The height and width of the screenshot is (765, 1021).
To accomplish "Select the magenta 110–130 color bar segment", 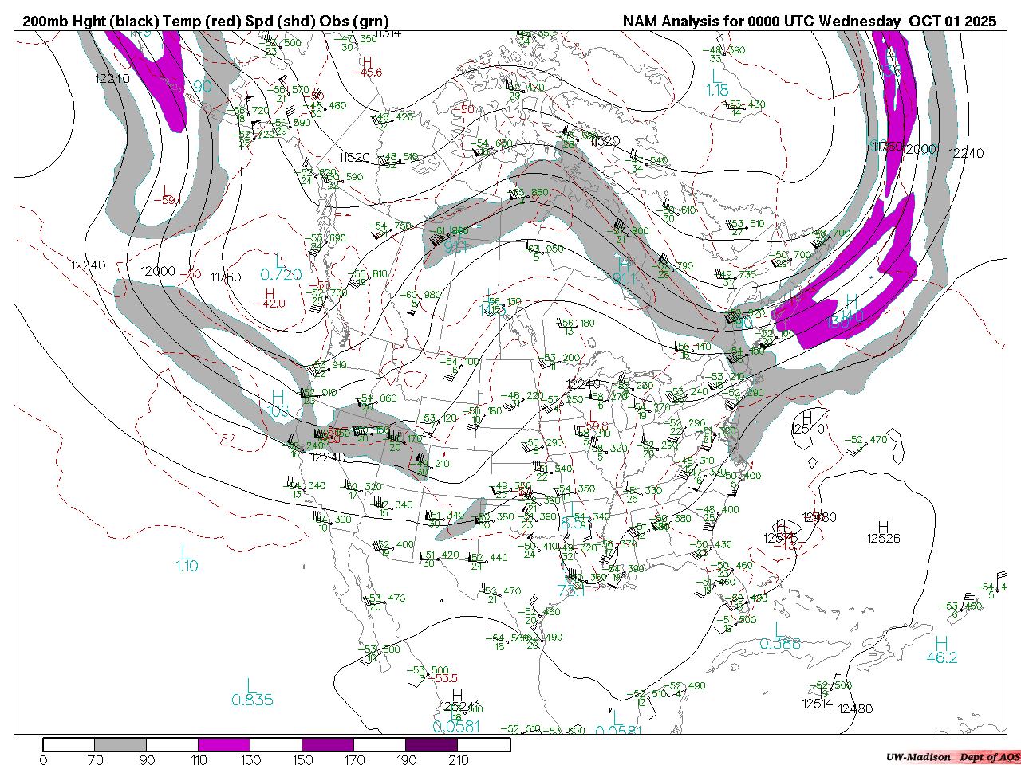I will pos(224,744).
